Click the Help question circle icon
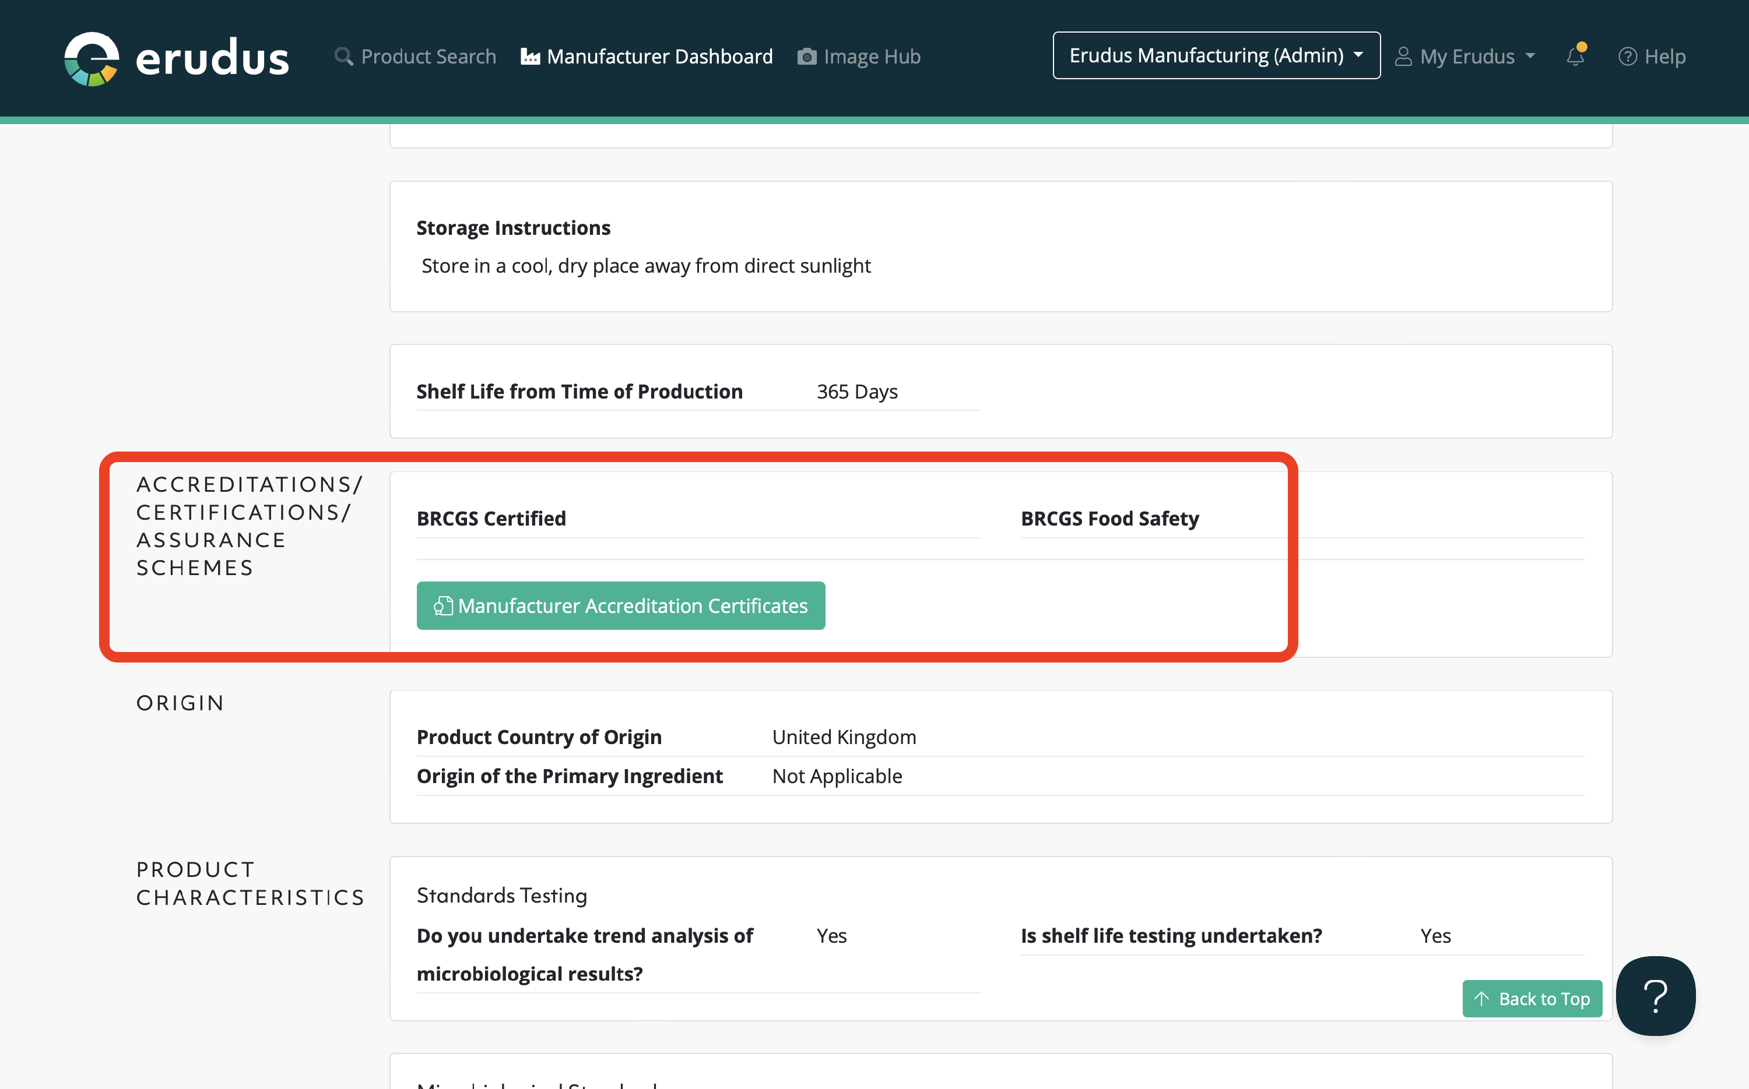 click(x=1627, y=56)
